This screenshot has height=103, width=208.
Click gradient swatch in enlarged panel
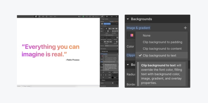click(x=132, y=35)
